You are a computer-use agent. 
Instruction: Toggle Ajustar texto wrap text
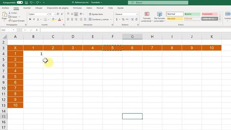point(96,14)
